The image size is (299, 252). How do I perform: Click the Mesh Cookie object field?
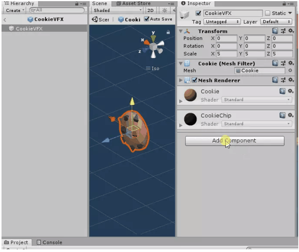(260, 70)
